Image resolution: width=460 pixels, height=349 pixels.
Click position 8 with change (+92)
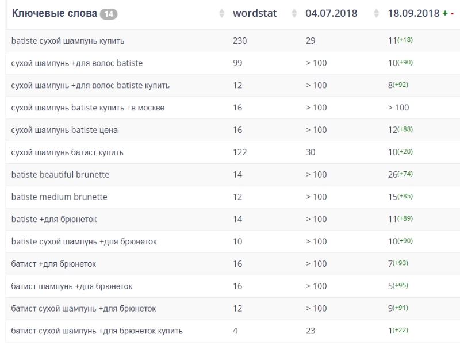[x=398, y=85]
